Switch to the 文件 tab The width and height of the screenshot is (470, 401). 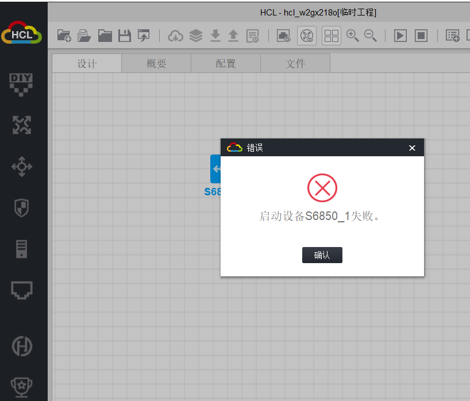point(295,63)
